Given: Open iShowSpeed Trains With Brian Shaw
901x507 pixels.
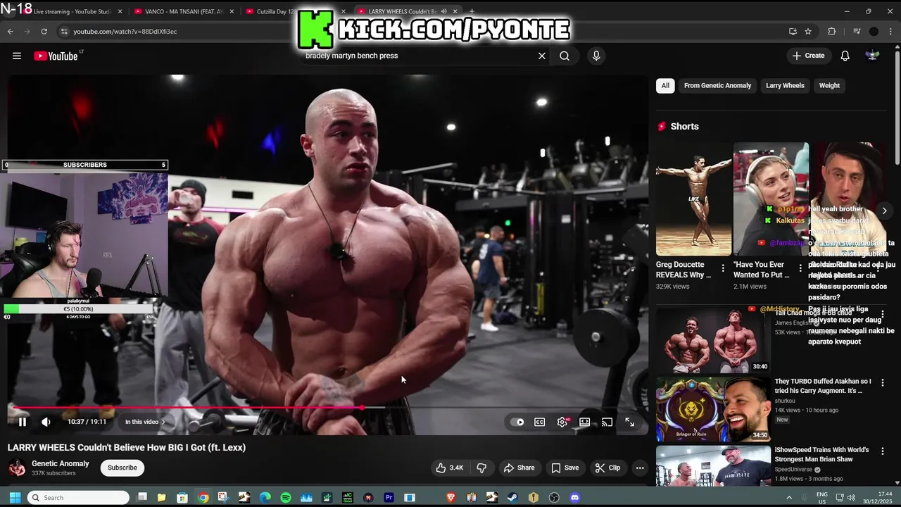Looking at the screenshot, I should [x=713, y=465].
